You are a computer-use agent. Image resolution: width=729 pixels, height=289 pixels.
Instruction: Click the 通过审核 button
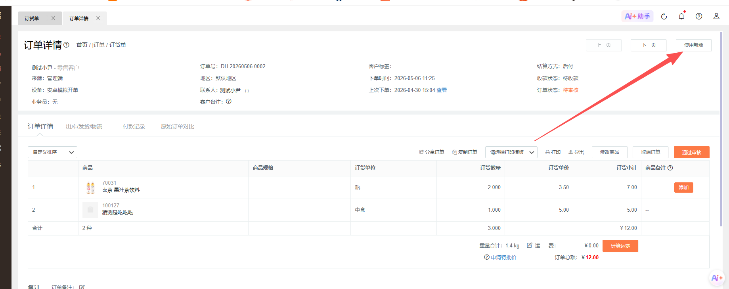pyautogui.click(x=692, y=152)
